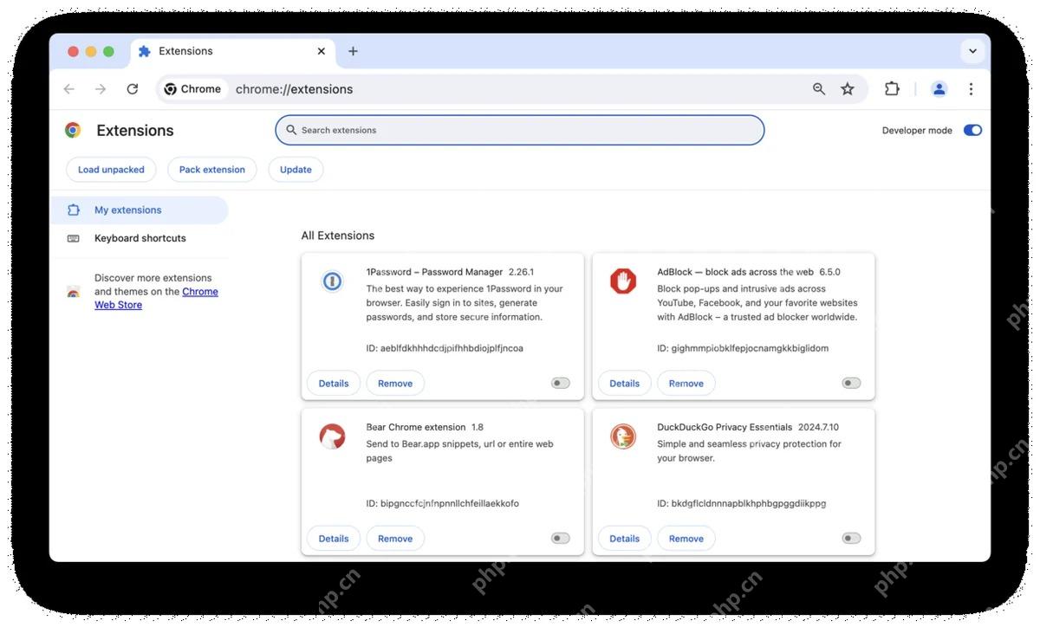Click the 1Password ID text
Image resolution: width=1040 pixels, height=627 pixels.
pyautogui.click(x=445, y=348)
